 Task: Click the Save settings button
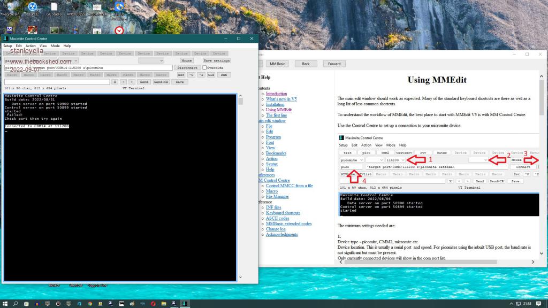[x=216, y=60]
